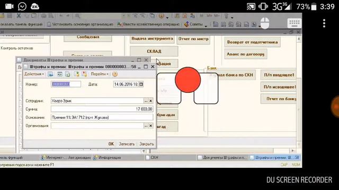Clear the Организация field with X

[150, 126]
